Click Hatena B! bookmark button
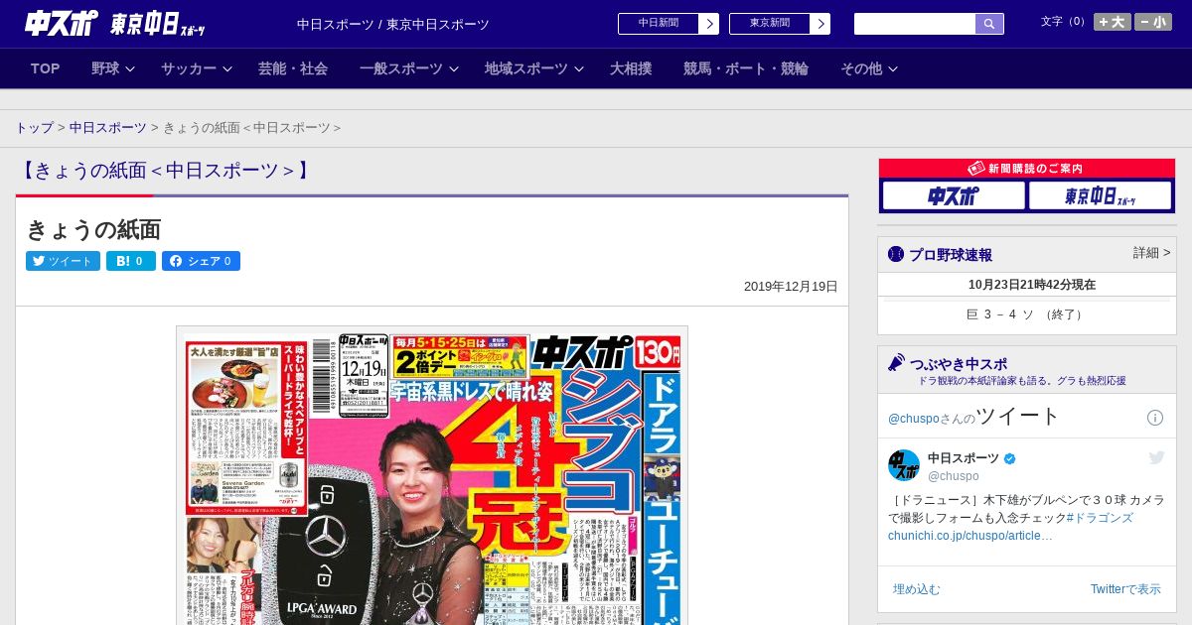Viewport: 1192px width, 625px height. click(131, 261)
